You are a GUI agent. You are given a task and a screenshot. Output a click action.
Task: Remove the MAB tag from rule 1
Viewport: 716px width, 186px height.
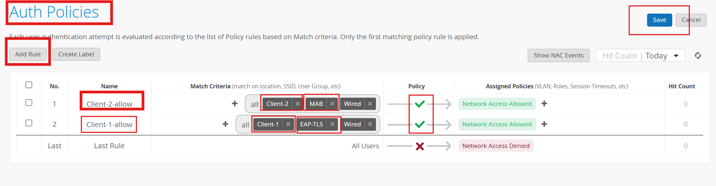coord(332,104)
